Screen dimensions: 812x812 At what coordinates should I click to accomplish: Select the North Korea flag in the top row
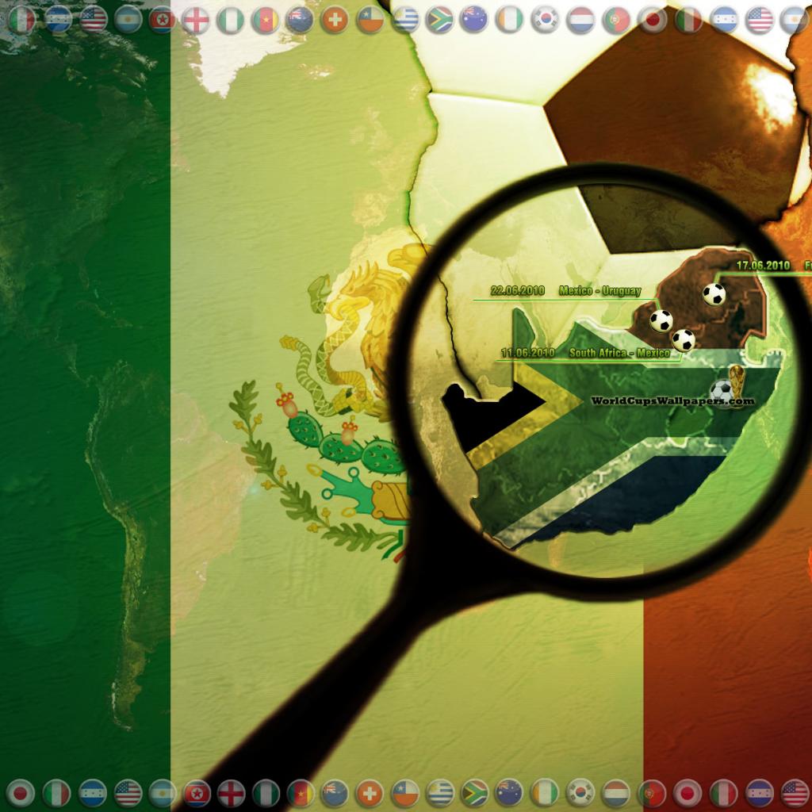click(162, 20)
